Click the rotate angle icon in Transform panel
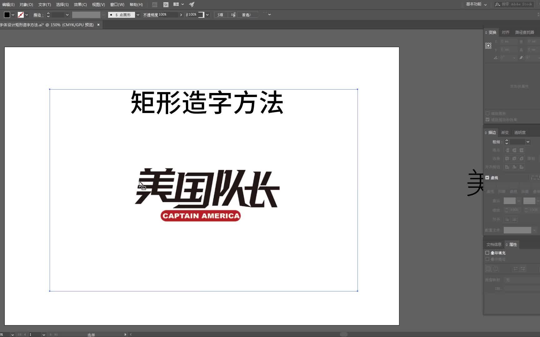540x337 pixels. click(495, 58)
